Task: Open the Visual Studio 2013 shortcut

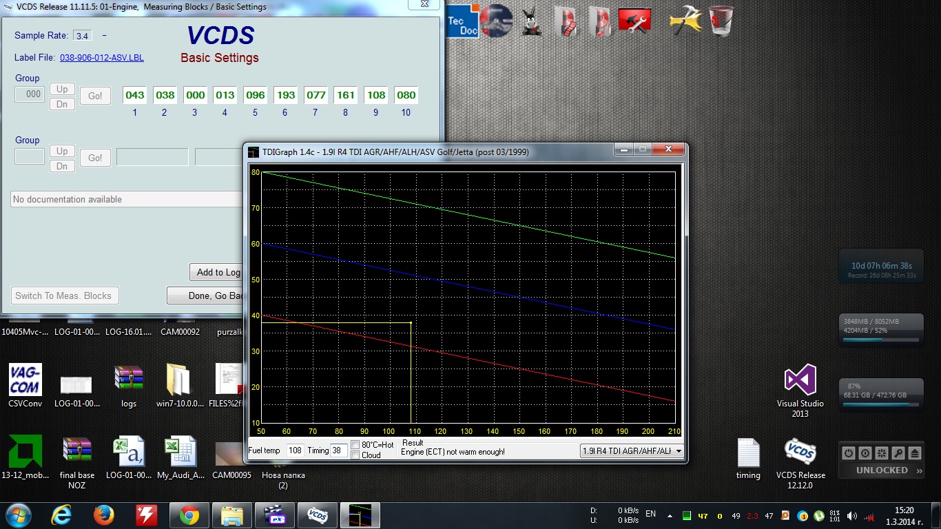Action: point(800,380)
